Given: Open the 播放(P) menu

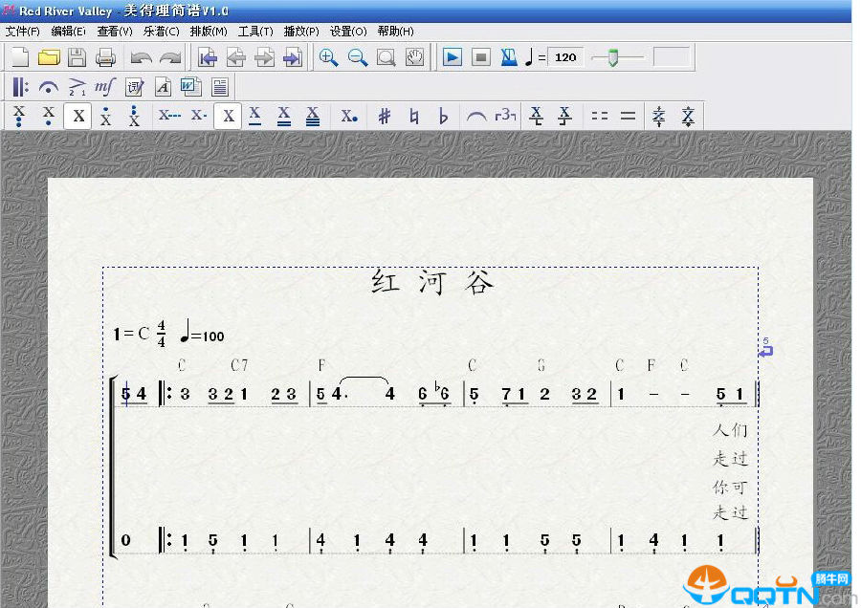Looking at the screenshot, I should 301,32.
